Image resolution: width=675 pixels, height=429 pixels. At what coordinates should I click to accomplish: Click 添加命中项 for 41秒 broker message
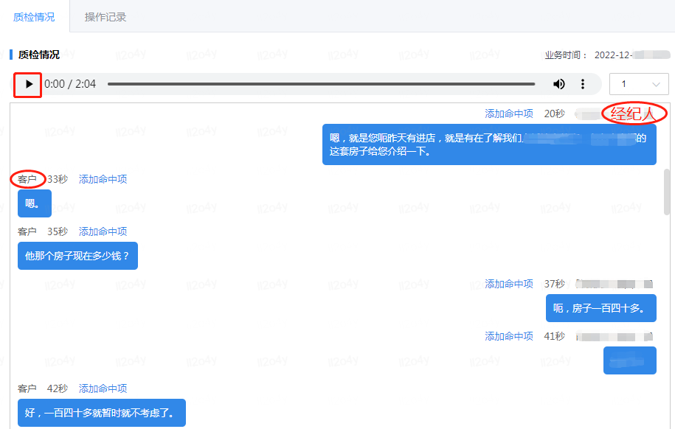click(x=509, y=336)
